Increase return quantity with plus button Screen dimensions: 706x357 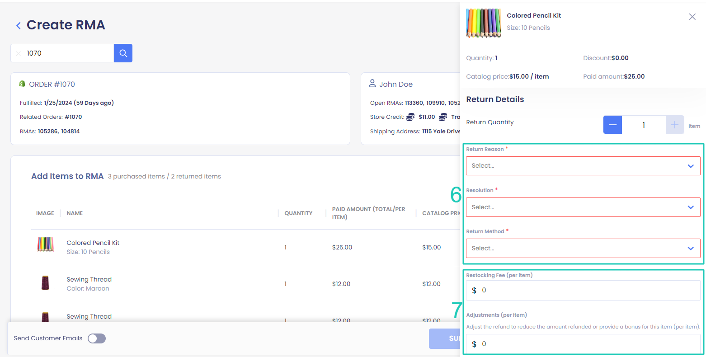point(674,125)
